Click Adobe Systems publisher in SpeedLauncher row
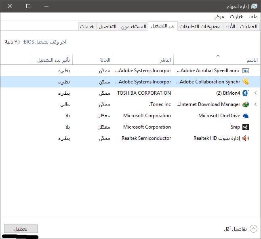The height and width of the screenshot is (239, 261). (x=143, y=71)
